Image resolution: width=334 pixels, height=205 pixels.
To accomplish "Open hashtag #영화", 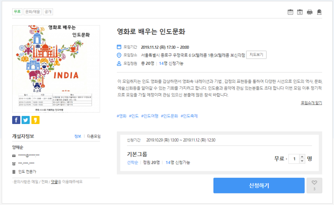I will click(122, 116).
